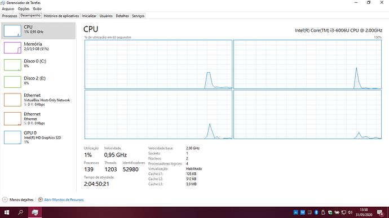Viewport: 389px width, 218px height.
Task: Click the upper-right logical processor graph
Action: [307, 64]
